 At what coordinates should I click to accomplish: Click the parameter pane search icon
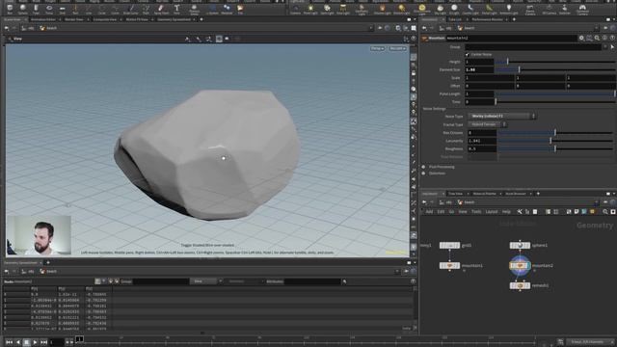click(x=597, y=39)
